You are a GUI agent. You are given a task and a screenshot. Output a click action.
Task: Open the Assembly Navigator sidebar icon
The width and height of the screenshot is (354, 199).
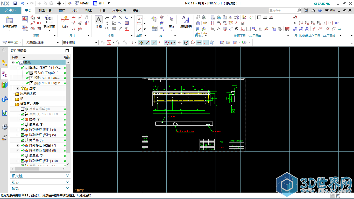coord(4,62)
